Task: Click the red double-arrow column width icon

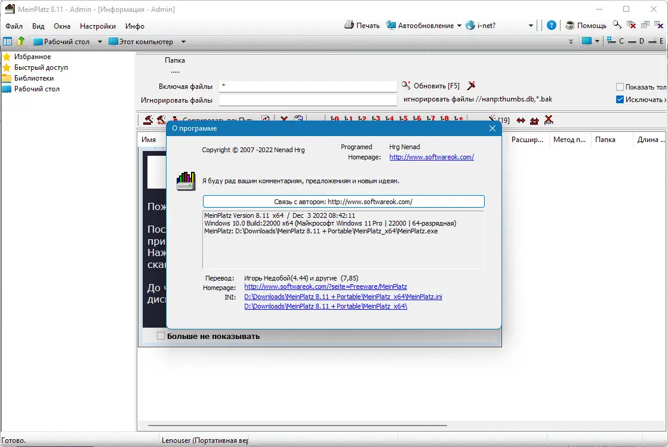Action: (x=521, y=121)
